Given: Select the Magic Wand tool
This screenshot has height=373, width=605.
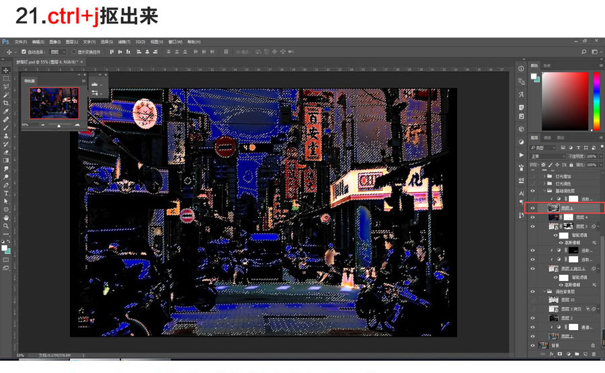Looking at the screenshot, I should click(x=6, y=95).
